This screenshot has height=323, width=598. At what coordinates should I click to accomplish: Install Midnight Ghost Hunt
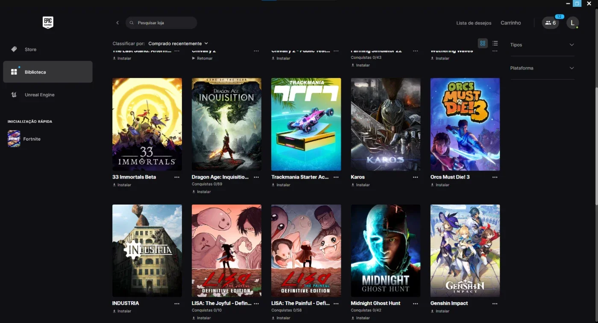coord(361,318)
